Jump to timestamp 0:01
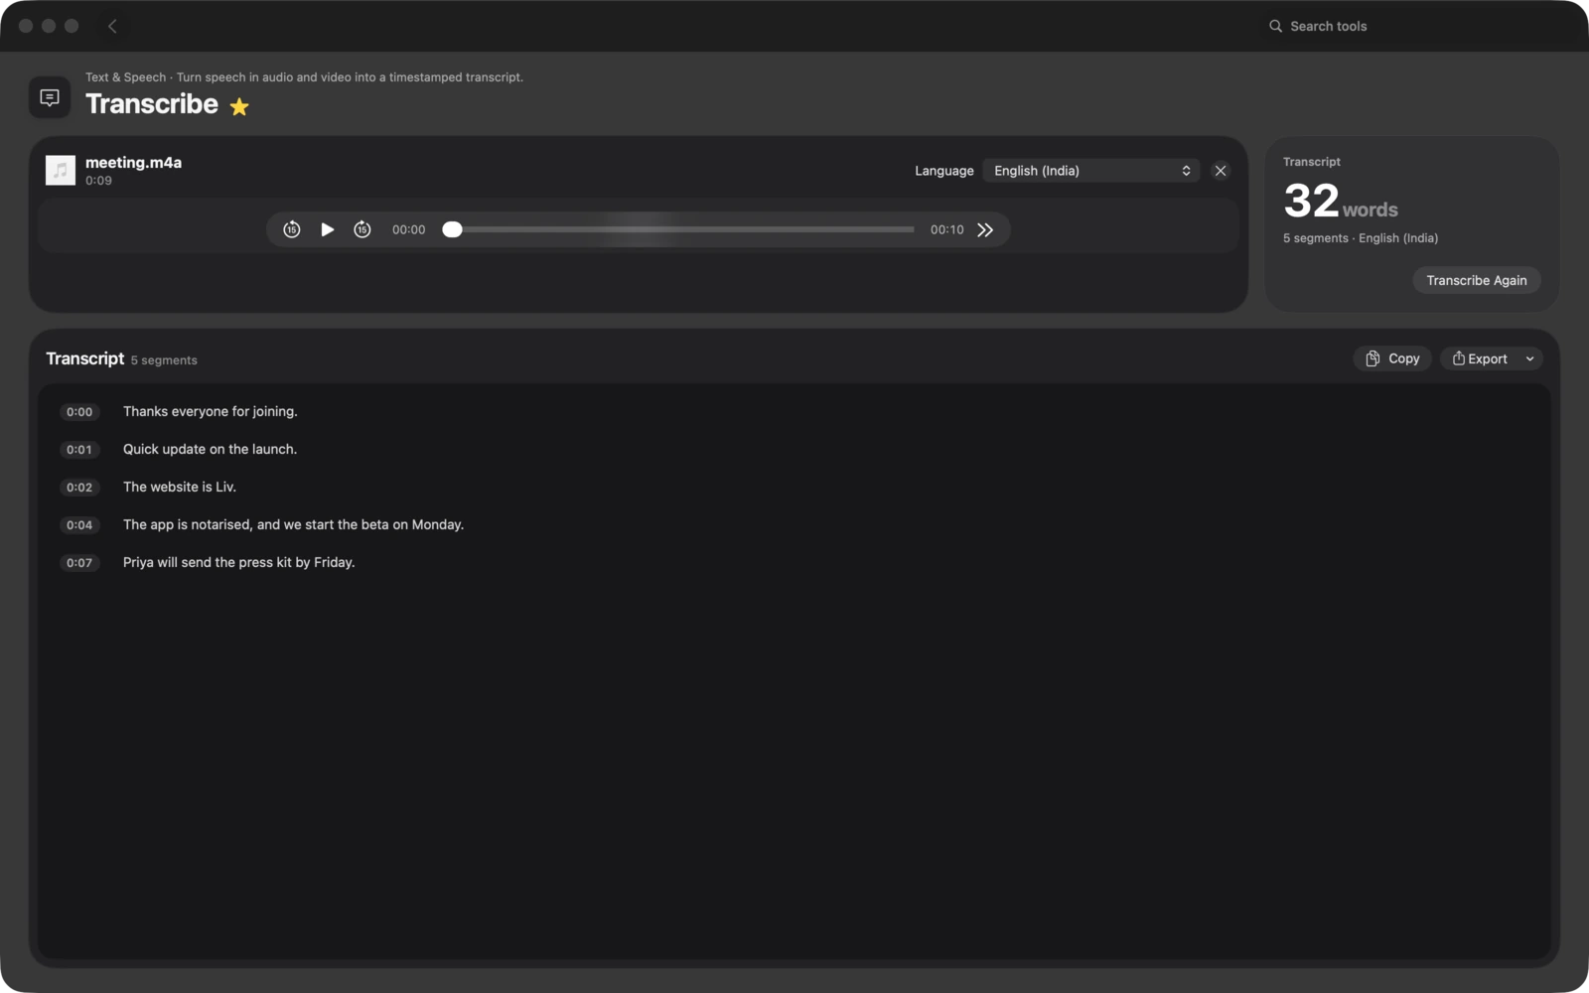Image resolution: width=1589 pixels, height=993 pixels. pyautogui.click(x=79, y=450)
